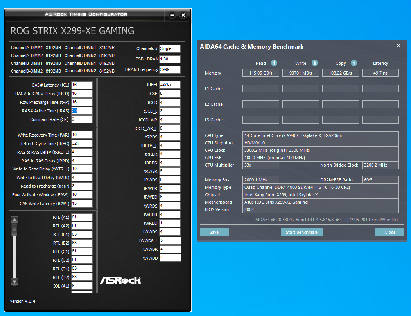Image resolution: width=411 pixels, height=316 pixels.
Task: Click the Memory Type value DDR4-4000
Action: click(321, 187)
